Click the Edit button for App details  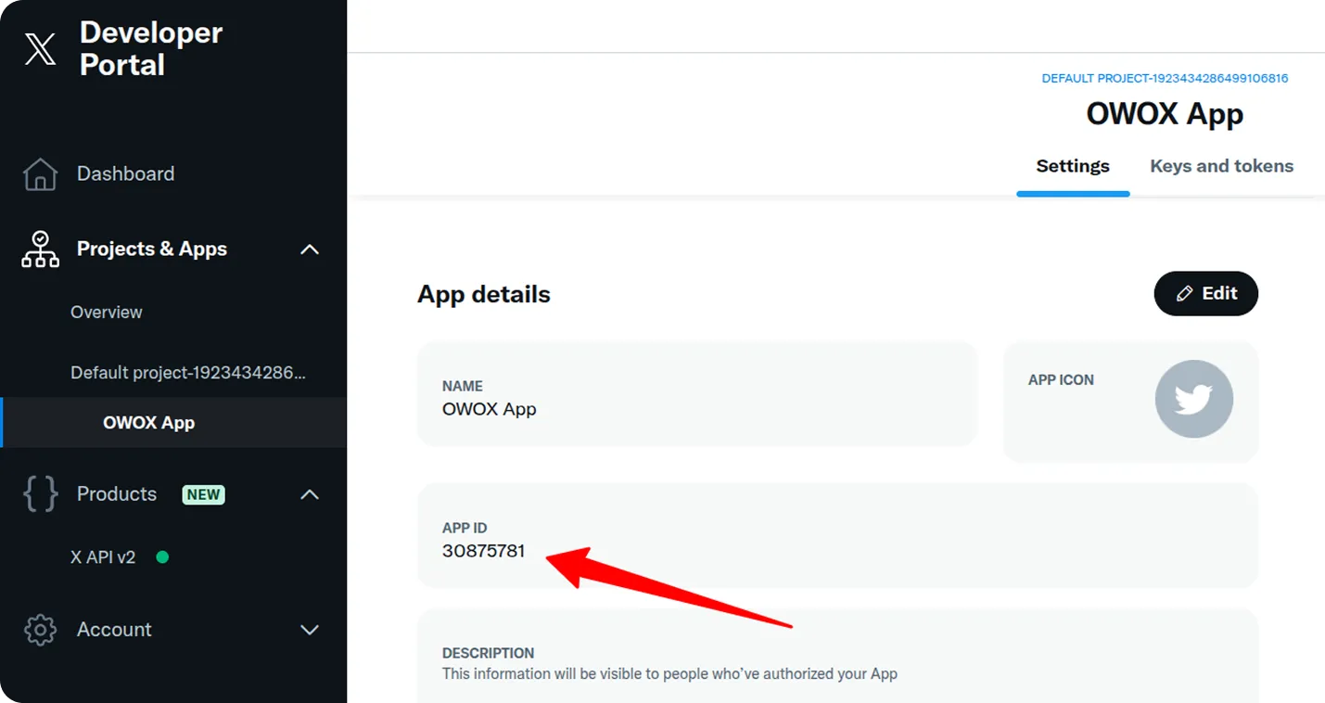coord(1205,293)
